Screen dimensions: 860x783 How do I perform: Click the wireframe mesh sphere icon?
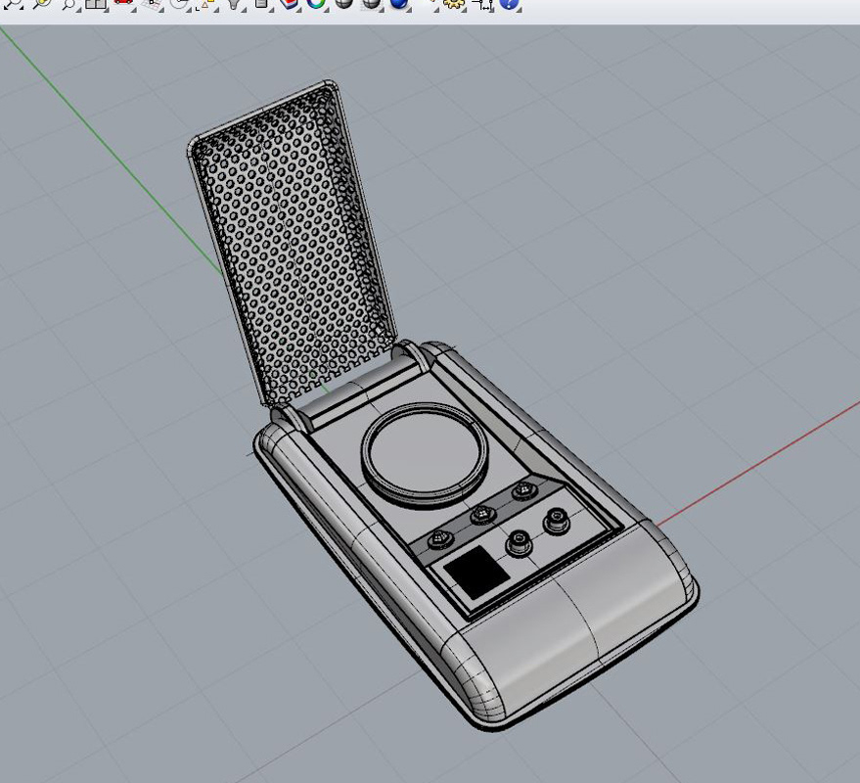tap(372, 3)
